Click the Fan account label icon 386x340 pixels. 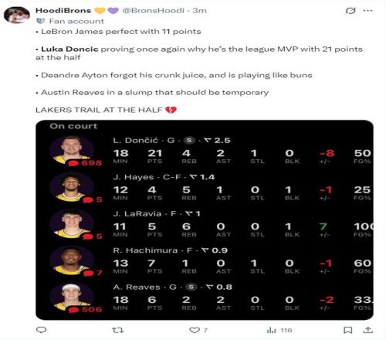click(x=40, y=21)
